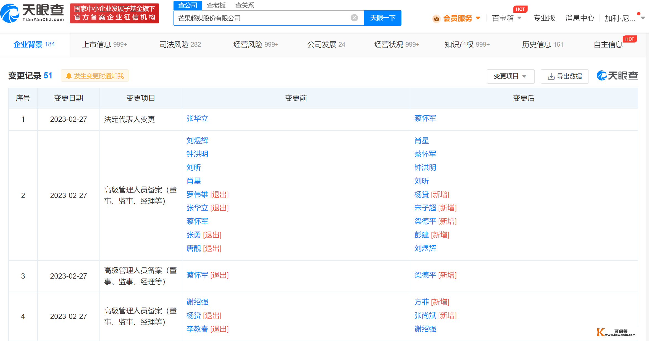Screen dimensions: 649x341
Task: Click the 天眼一下 search button
Action: point(383,18)
